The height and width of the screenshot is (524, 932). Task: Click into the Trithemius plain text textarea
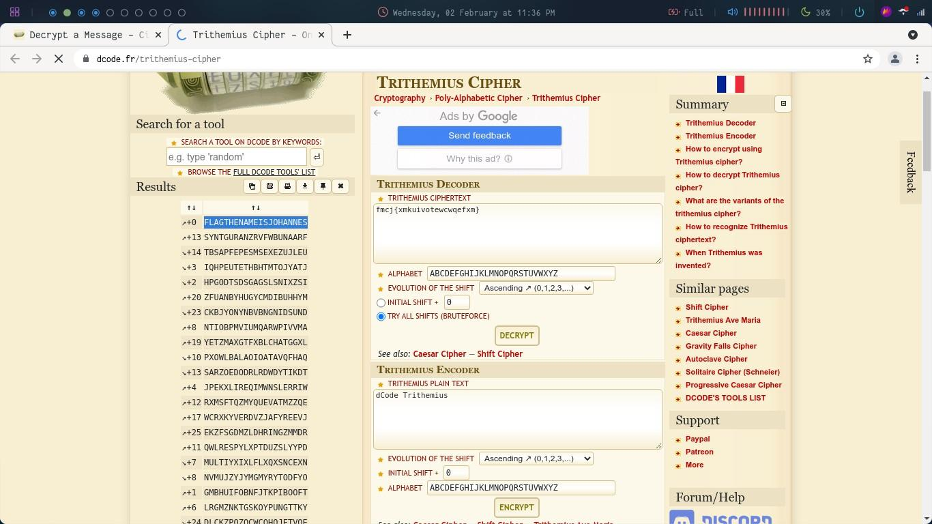[x=517, y=419]
